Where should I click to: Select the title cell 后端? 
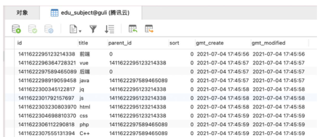point(85,72)
